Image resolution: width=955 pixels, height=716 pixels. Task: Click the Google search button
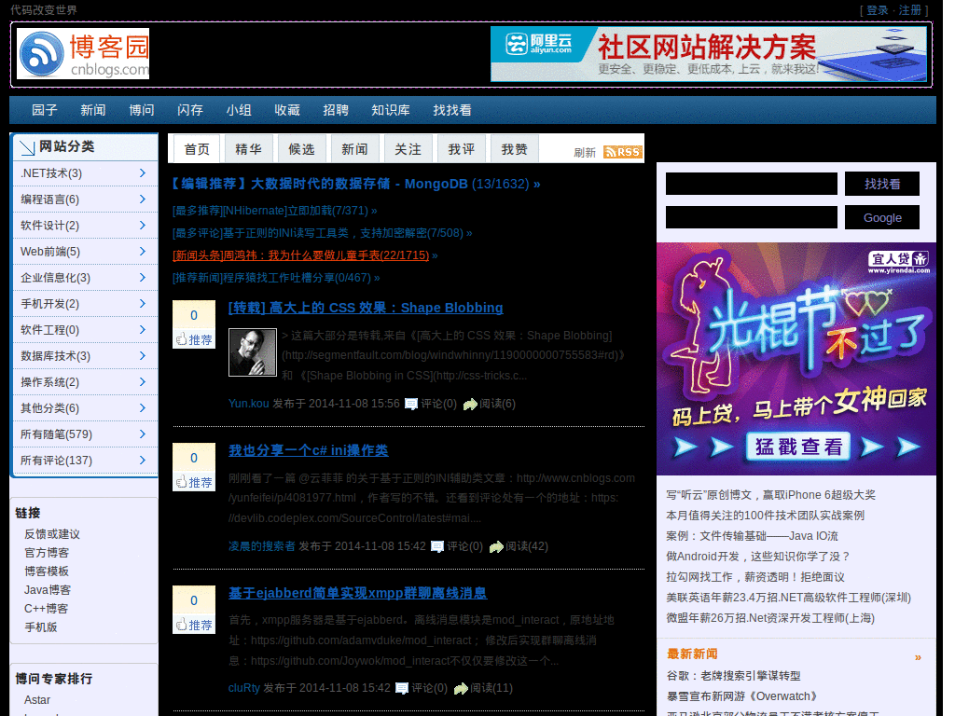tap(881, 217)
